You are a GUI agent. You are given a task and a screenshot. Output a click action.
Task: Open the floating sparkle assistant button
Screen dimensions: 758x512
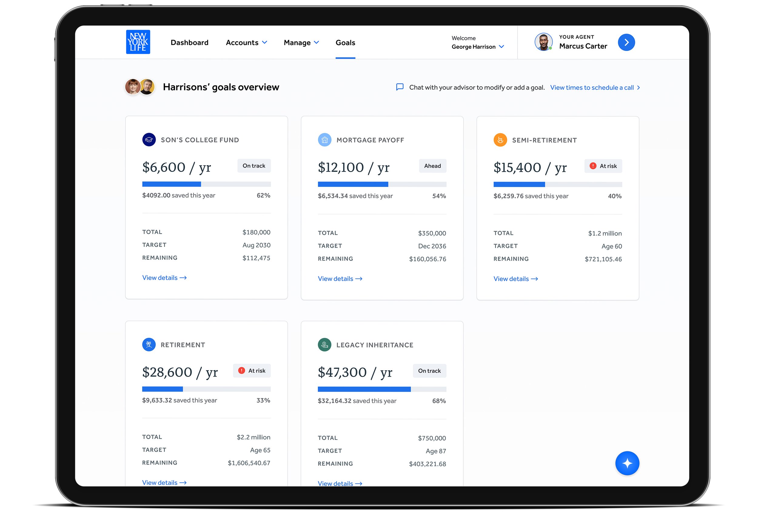627,463
